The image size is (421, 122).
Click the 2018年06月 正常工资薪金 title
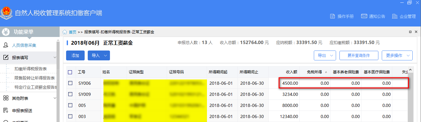[102, 43]
